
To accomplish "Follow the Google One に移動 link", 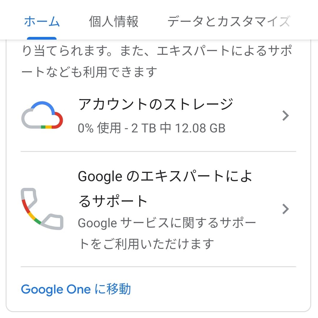I will (x=76, y=289).
